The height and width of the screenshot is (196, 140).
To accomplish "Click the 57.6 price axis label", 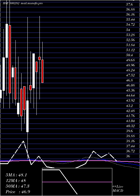I will pyautogui.click(x=130, y=4).
